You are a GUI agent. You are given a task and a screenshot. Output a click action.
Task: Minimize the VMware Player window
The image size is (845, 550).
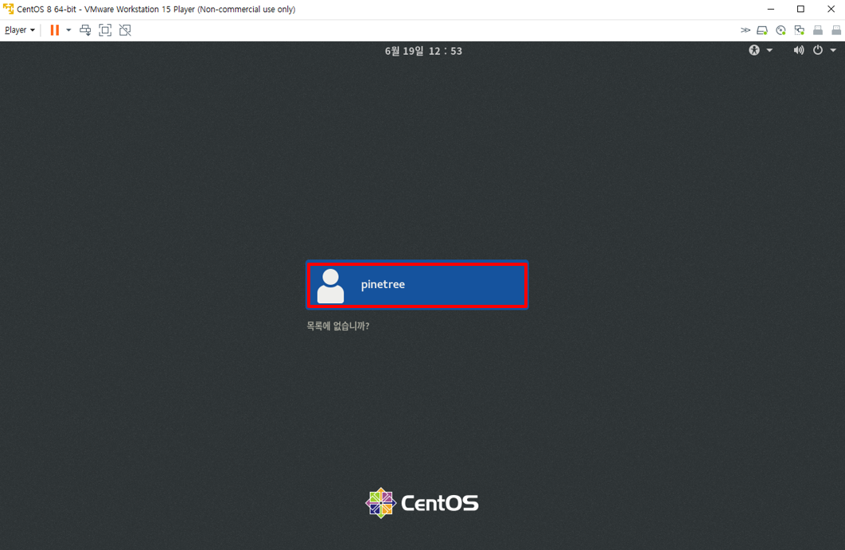[771, 10]
